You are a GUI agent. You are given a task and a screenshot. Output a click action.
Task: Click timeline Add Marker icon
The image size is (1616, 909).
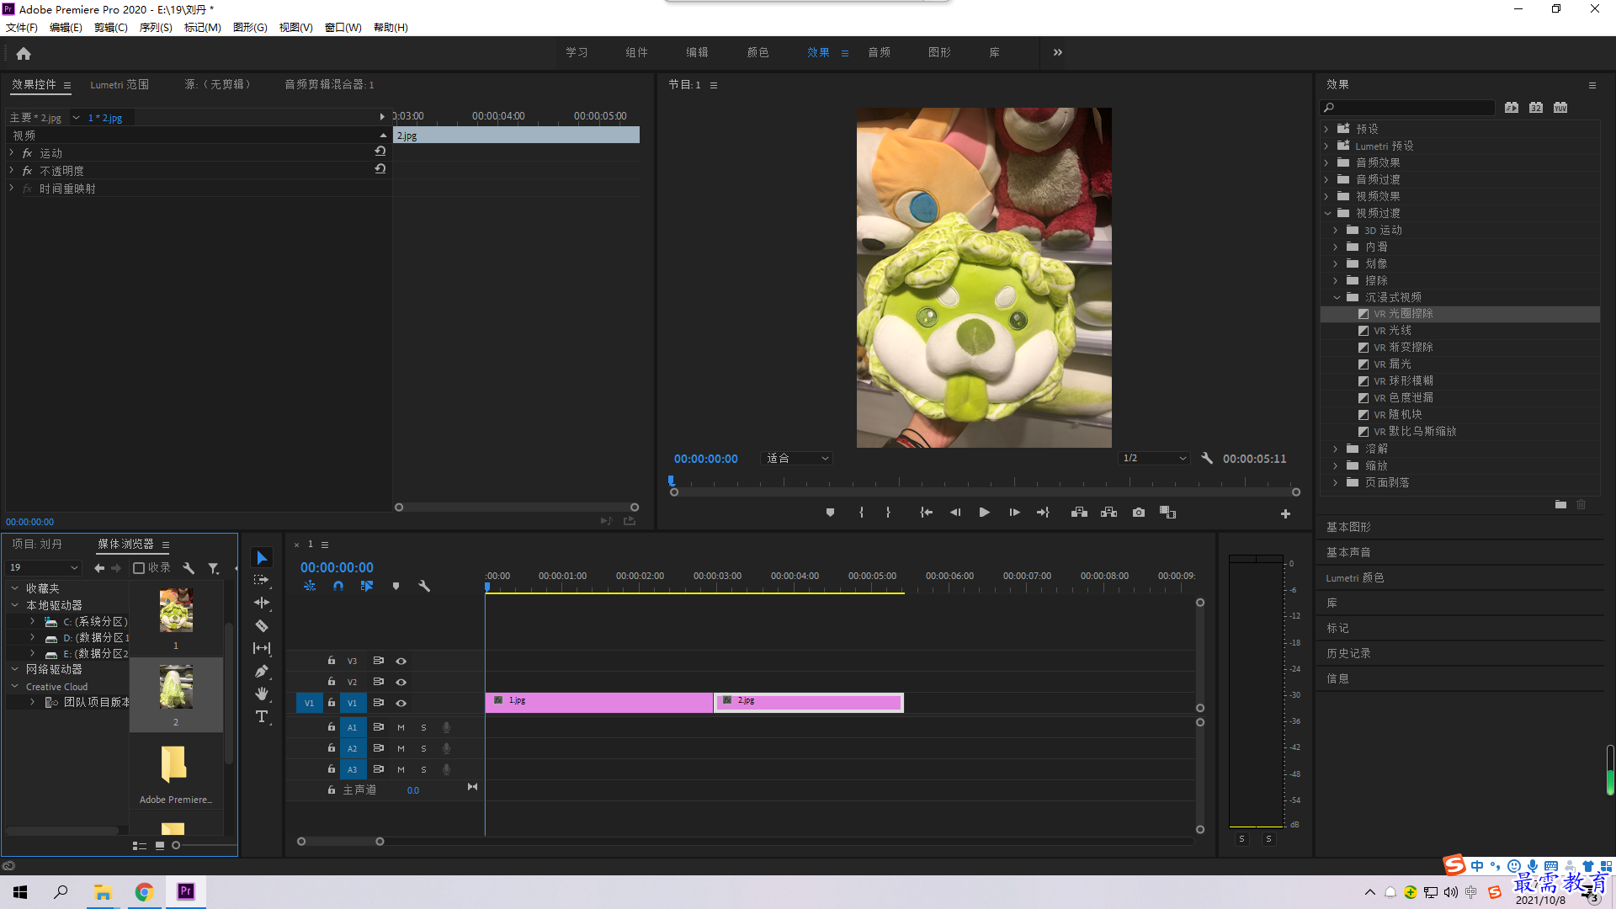click(x=396, y=586)
